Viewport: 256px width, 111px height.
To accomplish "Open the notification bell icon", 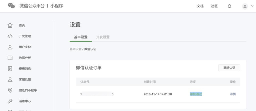I will (x=229, y=6).
